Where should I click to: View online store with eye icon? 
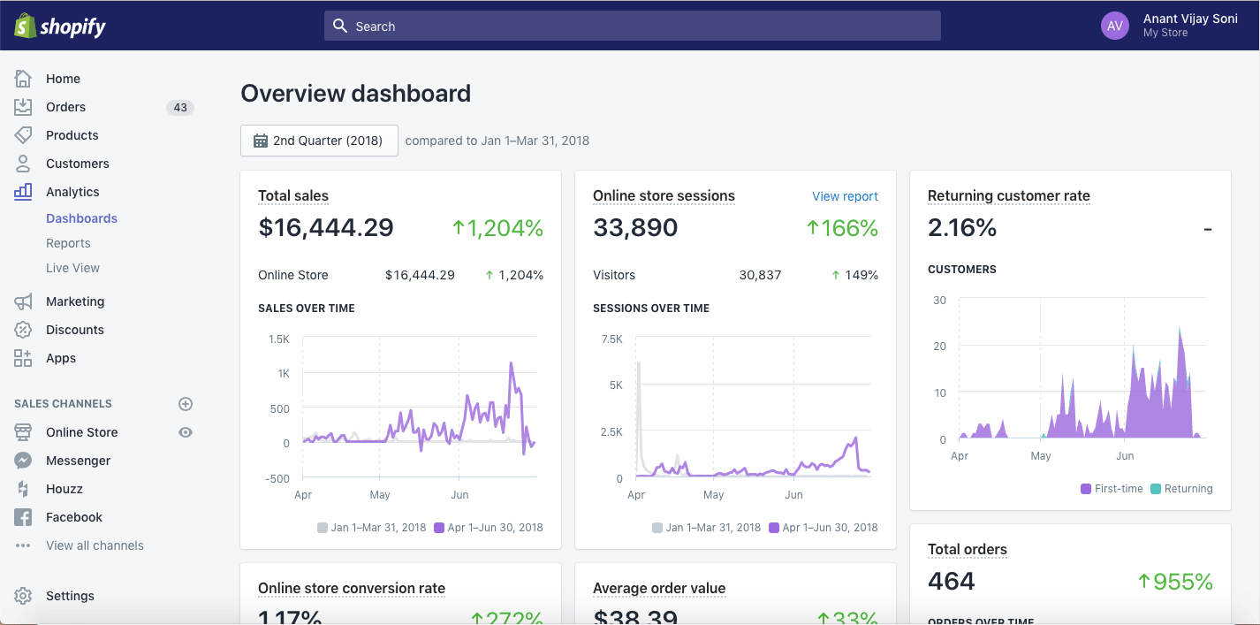186,432
